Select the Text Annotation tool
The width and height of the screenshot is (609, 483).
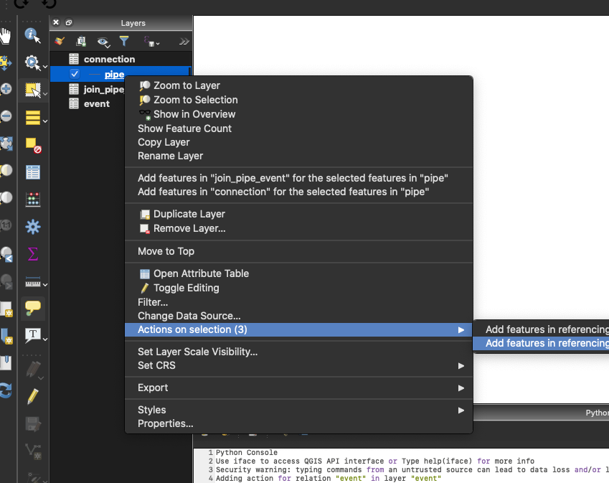[x=32, y=335]
